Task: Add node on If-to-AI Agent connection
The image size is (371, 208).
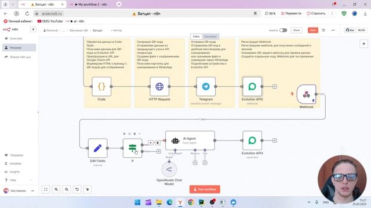Action: pos(151,143)
